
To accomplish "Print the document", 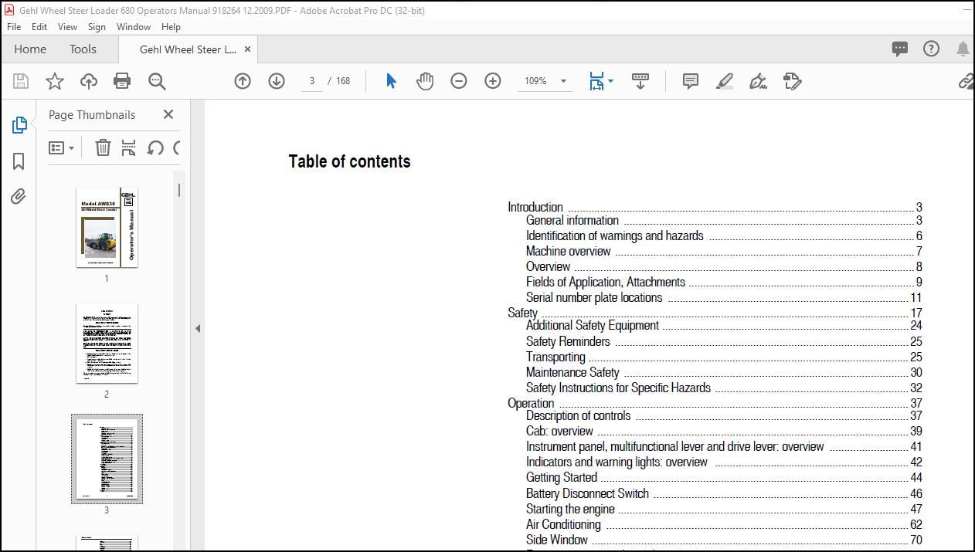I will pos(122,81).
